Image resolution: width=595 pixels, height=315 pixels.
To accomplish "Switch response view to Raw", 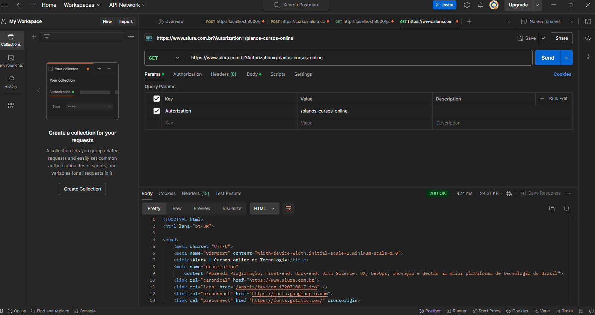I will pyautogui.click(x=177, y=208).
